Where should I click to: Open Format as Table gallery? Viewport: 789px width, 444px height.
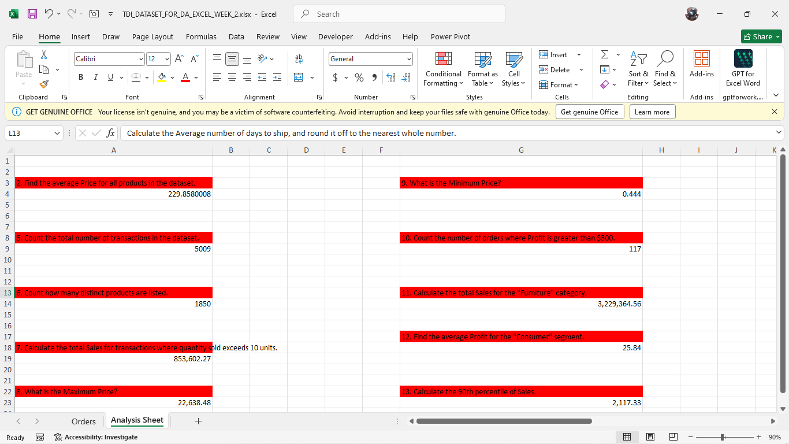point(482,69)
